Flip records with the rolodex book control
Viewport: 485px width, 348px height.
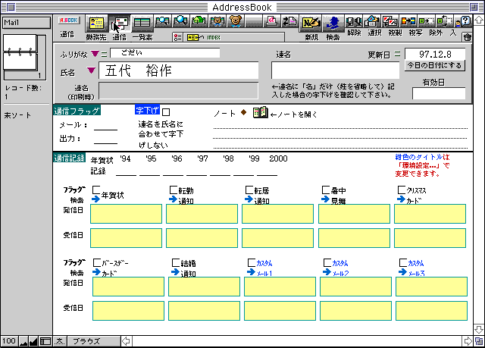(20, 52)
